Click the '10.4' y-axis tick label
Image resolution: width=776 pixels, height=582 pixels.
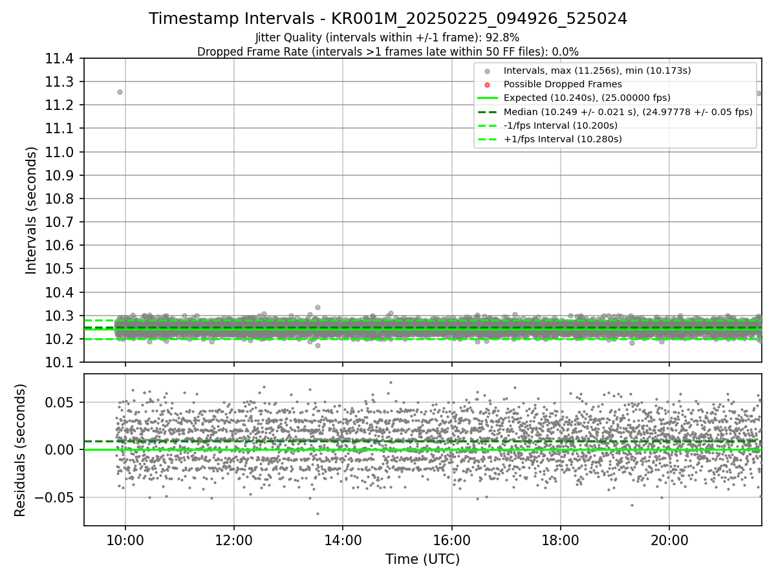click(59, 292)
